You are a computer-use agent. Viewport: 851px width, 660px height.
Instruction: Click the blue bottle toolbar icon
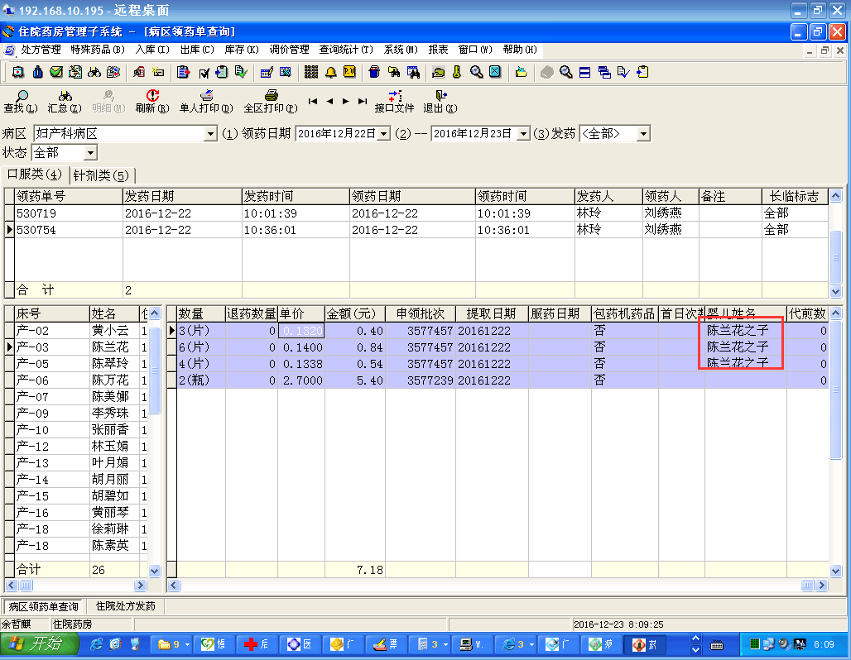pyautogui.click(x=37, y=72)
